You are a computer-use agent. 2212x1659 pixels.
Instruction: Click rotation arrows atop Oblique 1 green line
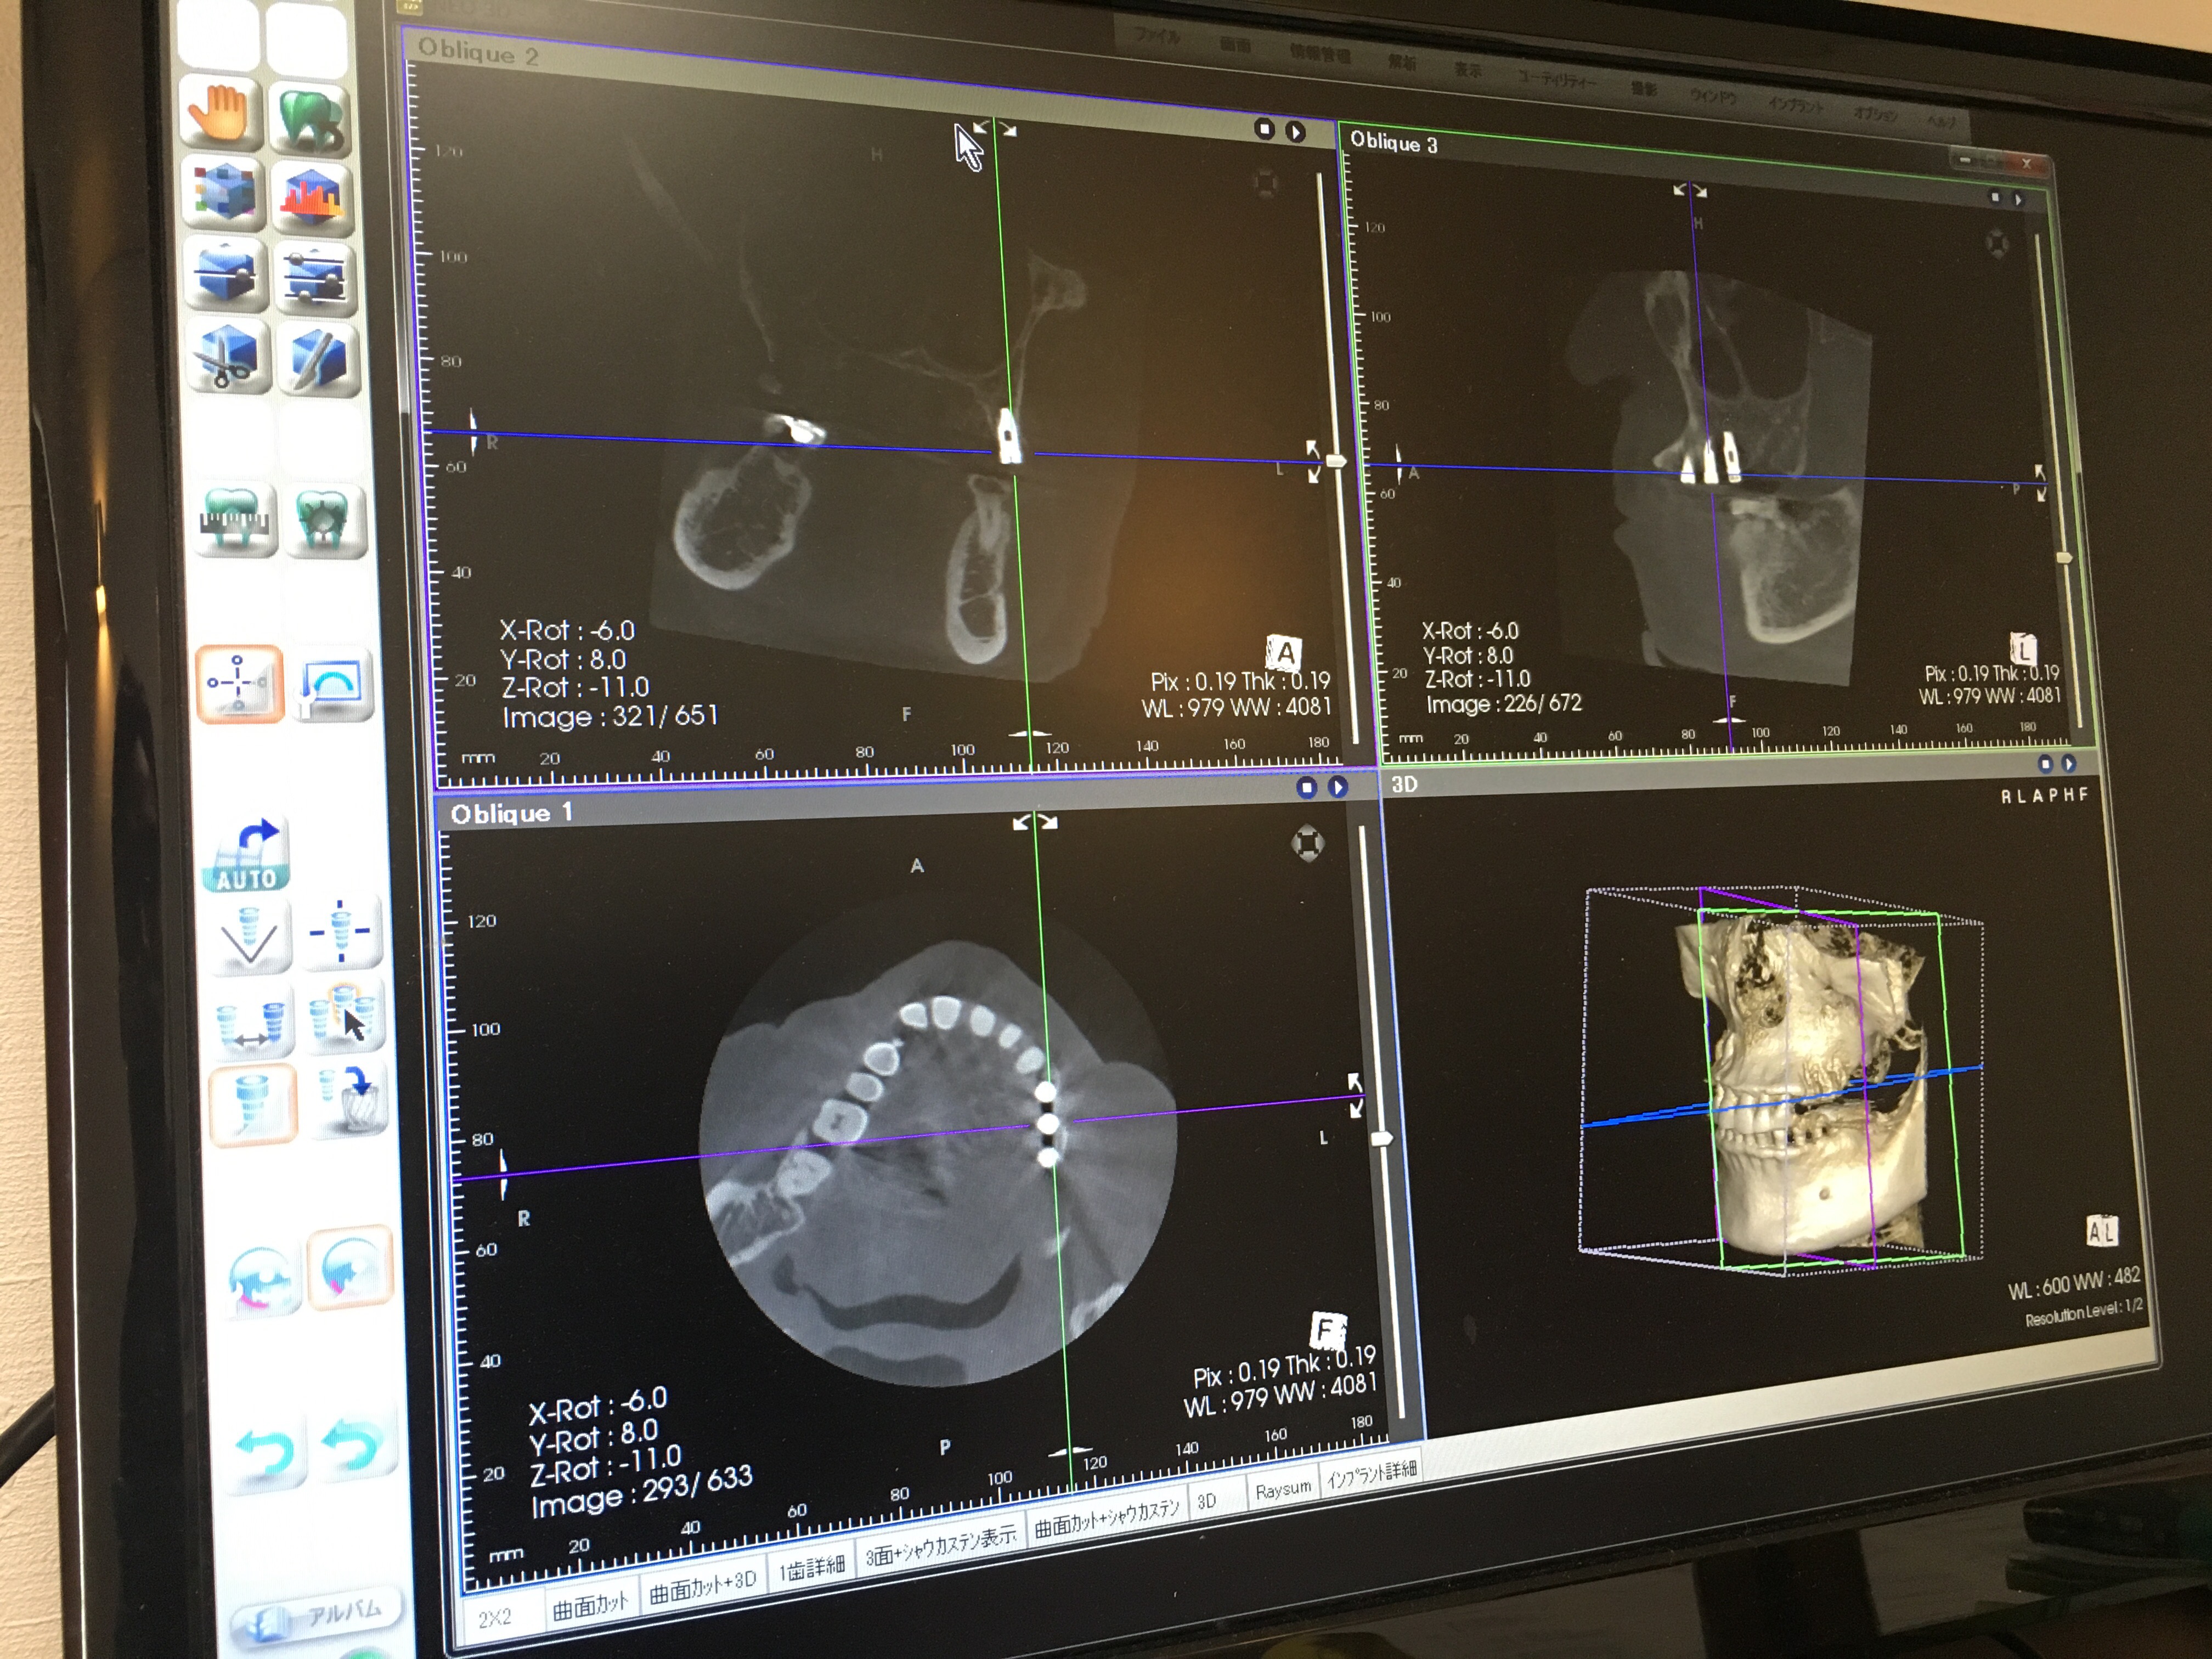(x=1035, y=822)
